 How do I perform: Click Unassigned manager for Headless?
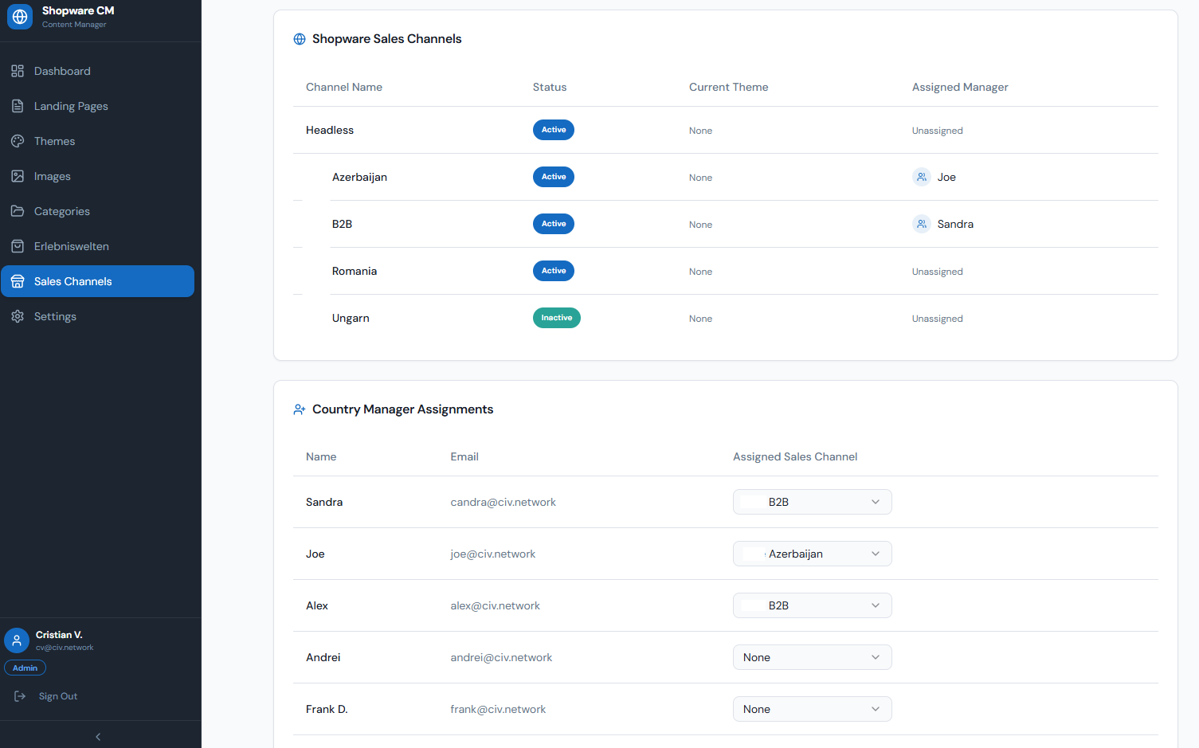938,131
